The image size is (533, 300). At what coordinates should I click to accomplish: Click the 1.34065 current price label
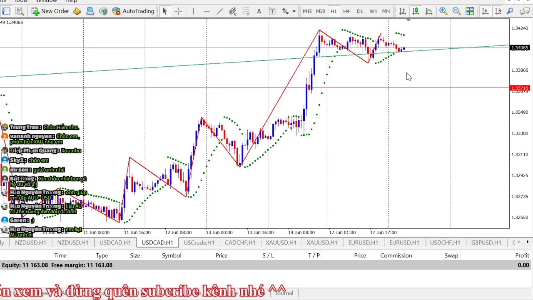pyautogui.click(x=520, y=48)
